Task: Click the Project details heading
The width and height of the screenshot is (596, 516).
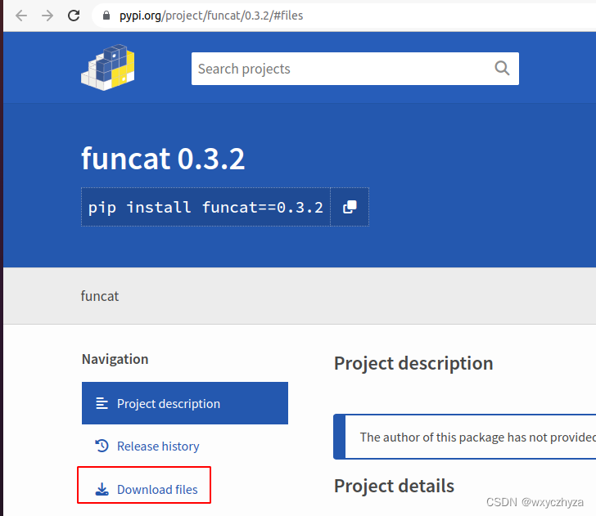Action: tap(394, 486)
